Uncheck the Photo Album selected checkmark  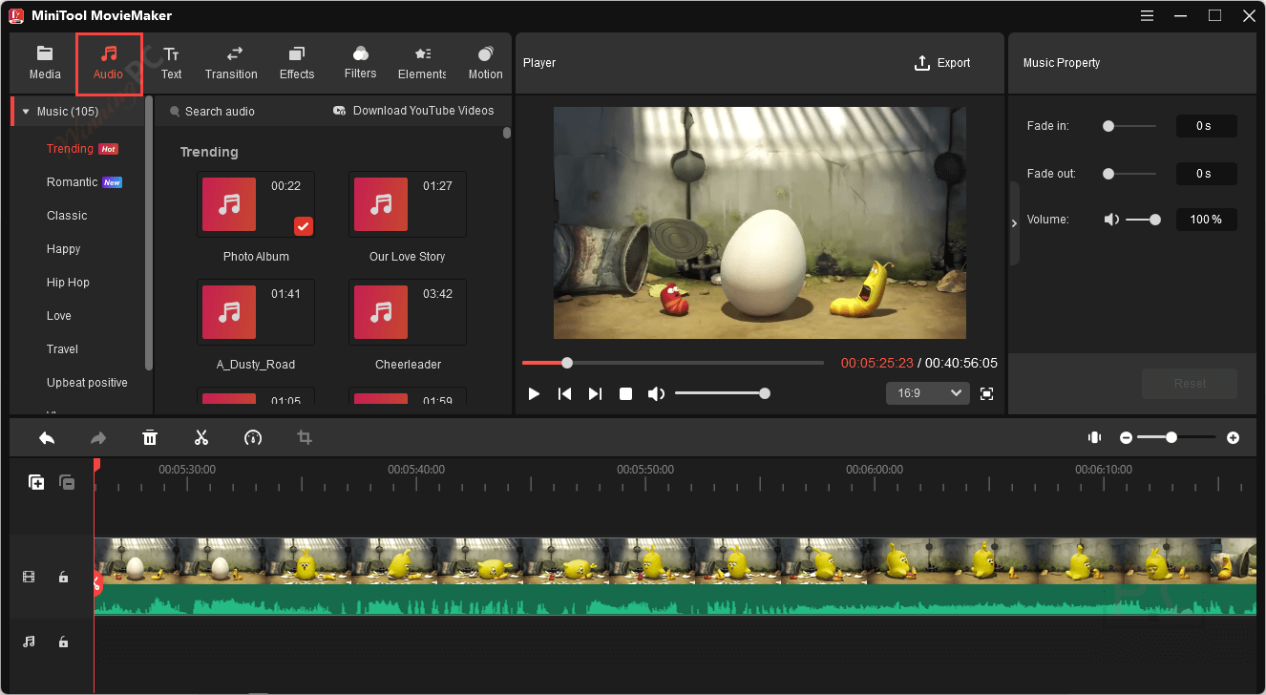pyautogui.click(x=303, y=226)
